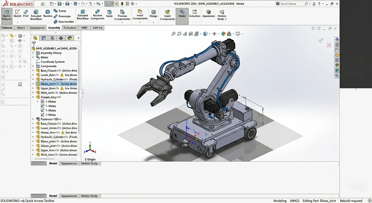Viewport: 372px width, 203px height.
Task: Open the DimXpertManager crosshair tab
Action: coord(61,38)
